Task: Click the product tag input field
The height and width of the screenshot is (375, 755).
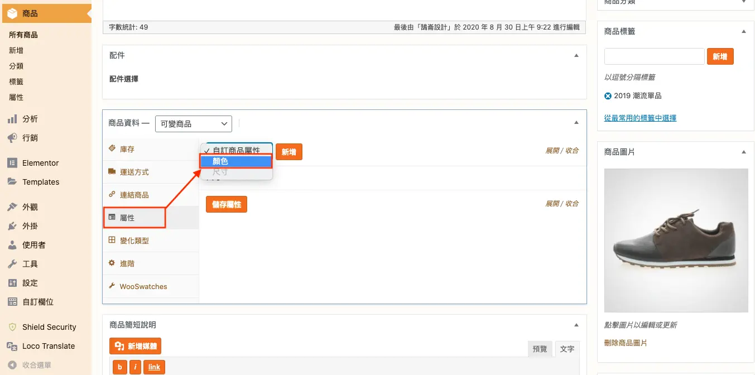Action: pos(655,56)
